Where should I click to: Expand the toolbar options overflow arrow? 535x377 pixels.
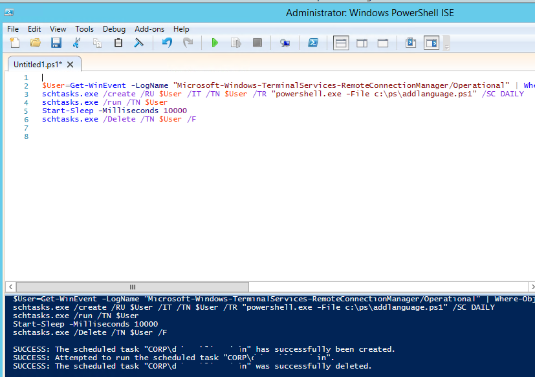(447, 47)
